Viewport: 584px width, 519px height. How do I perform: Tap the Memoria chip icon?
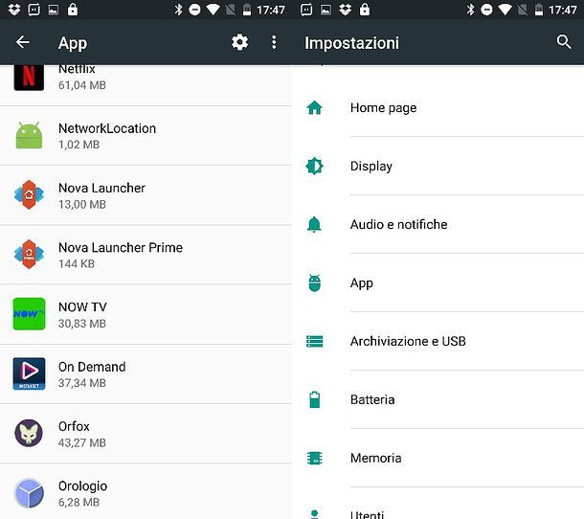314,458
